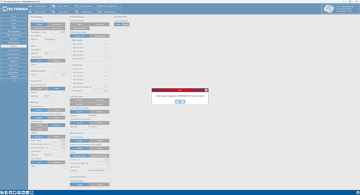This screenshot has width=360, height=195.
Task: Click the Save to device toolbar button
Action: [x=63, y=6]
